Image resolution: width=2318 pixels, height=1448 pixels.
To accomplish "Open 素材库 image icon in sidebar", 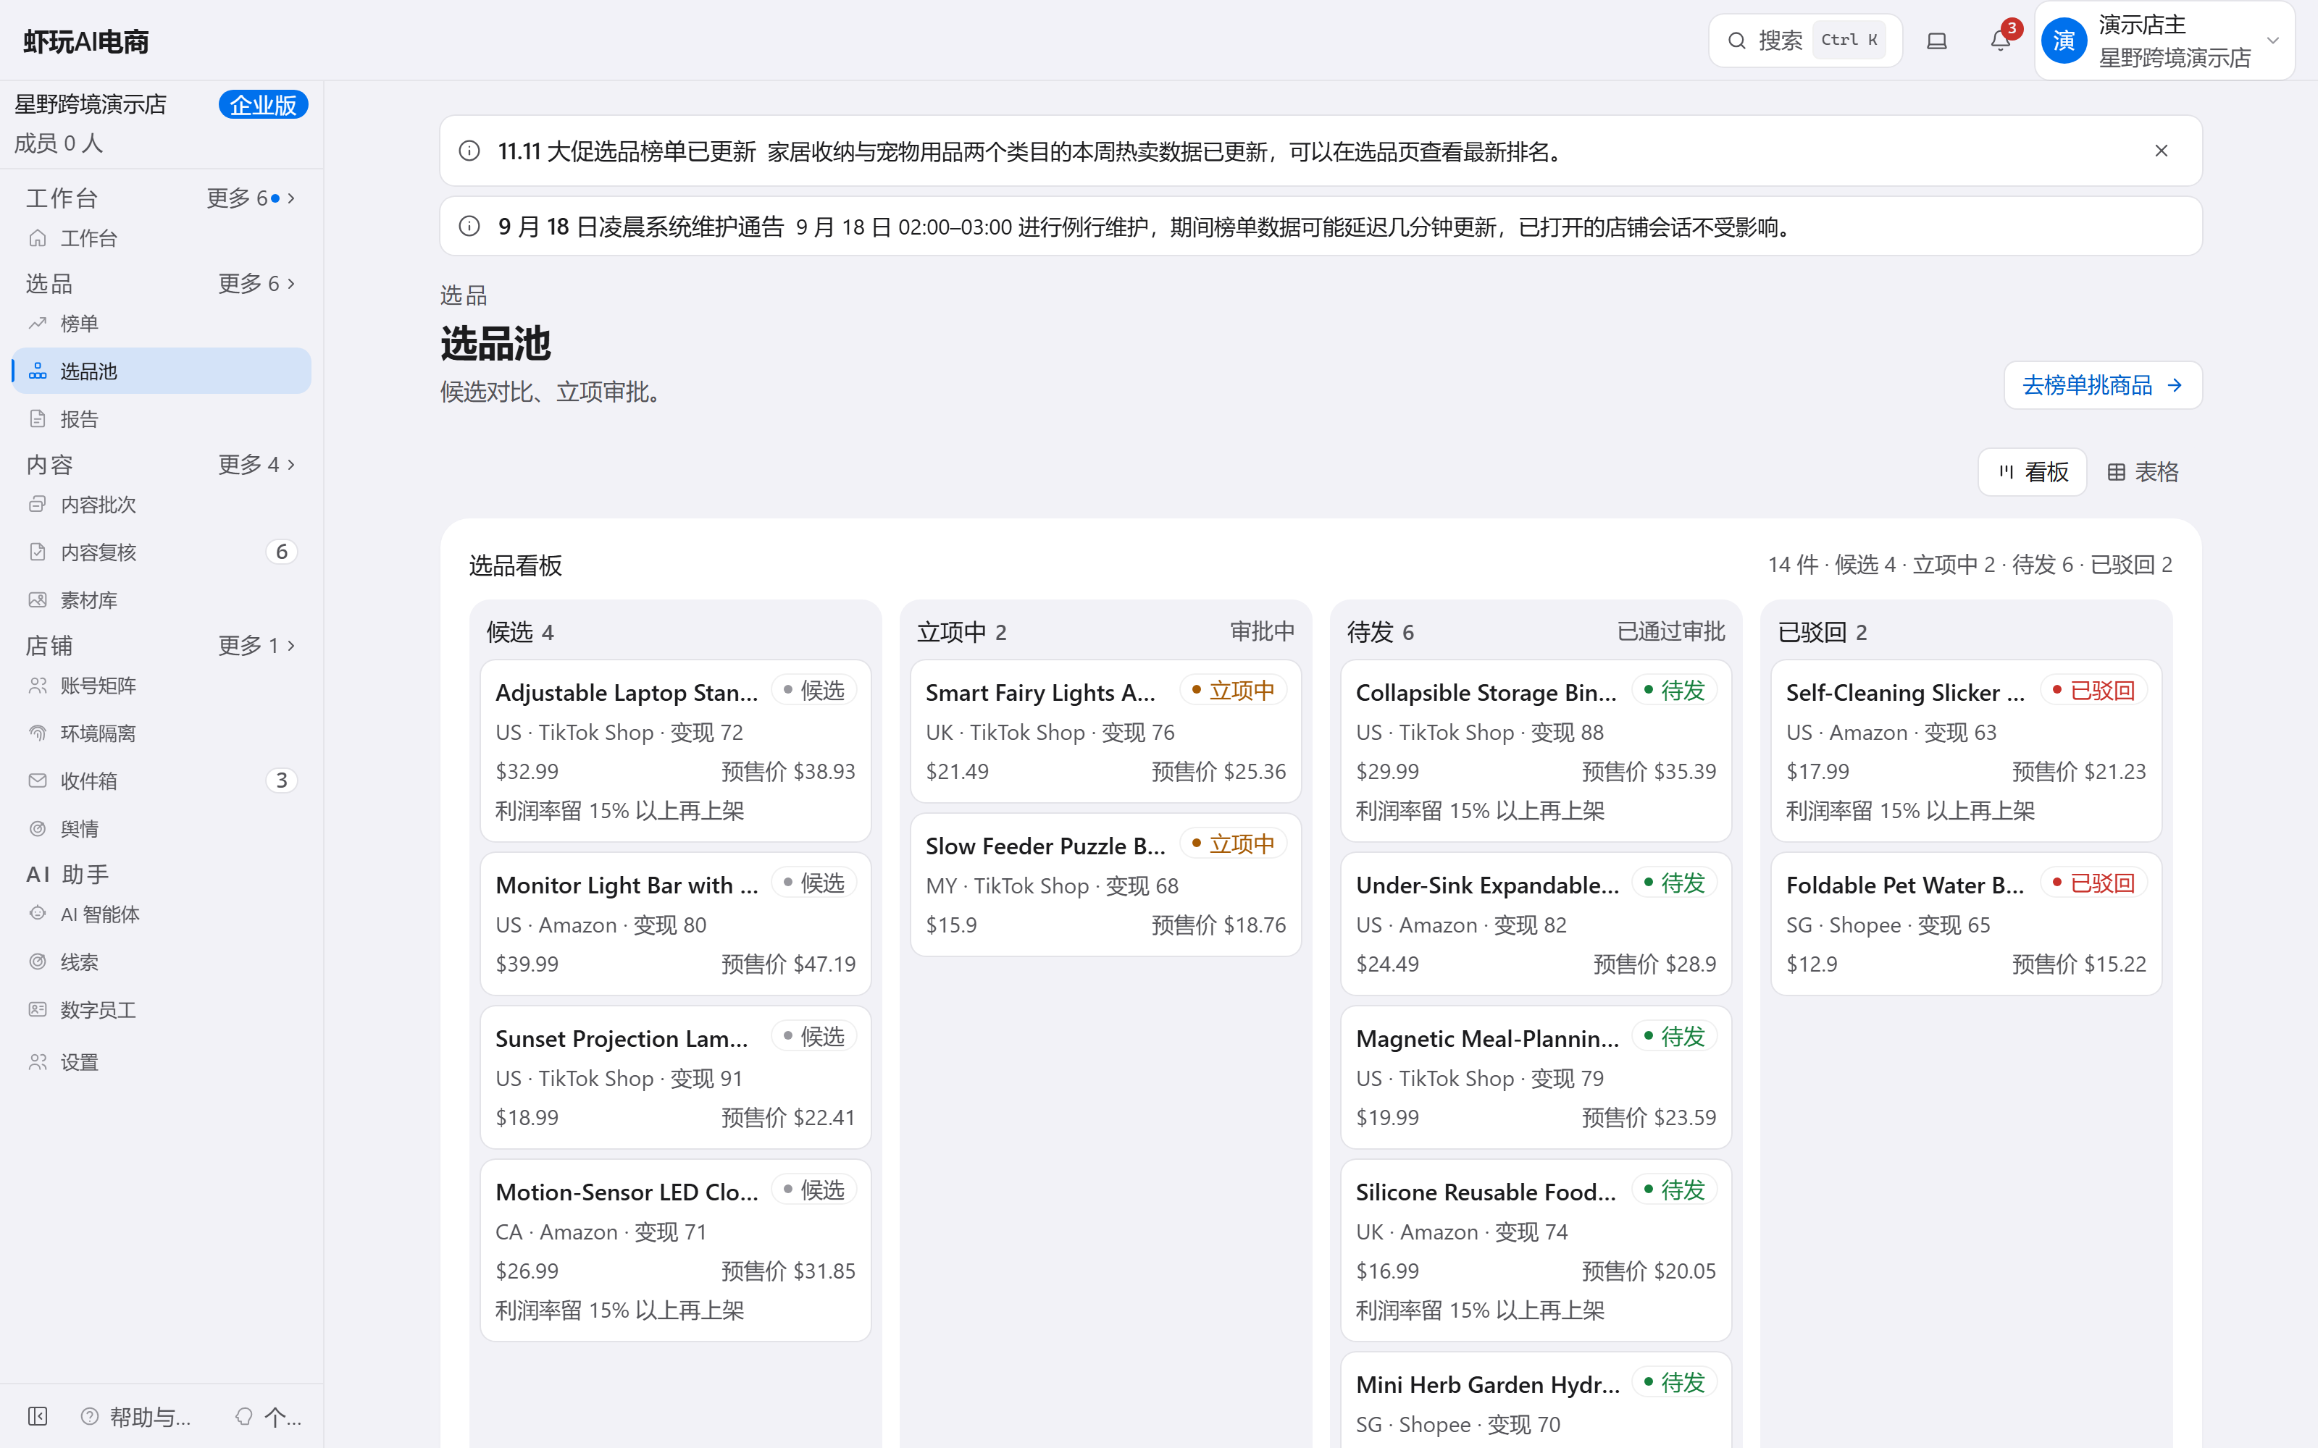I will click(38, 599).
